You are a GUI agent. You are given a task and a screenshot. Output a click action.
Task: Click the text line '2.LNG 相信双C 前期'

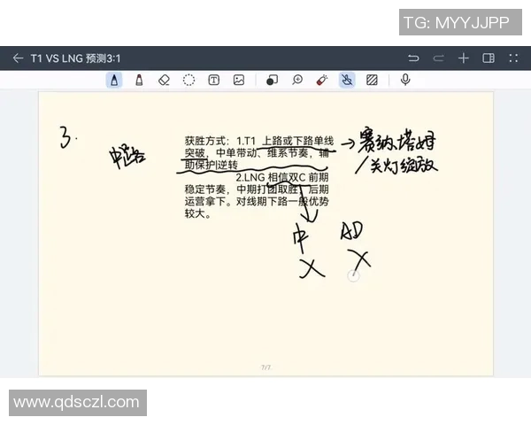282,177
